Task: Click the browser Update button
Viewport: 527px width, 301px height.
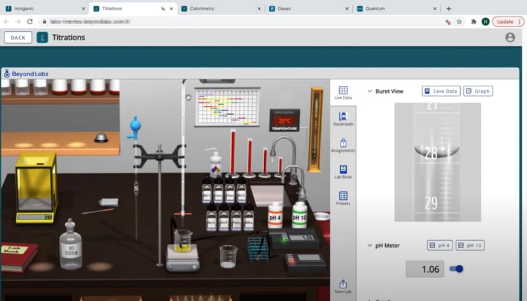Action: (508, 22)
